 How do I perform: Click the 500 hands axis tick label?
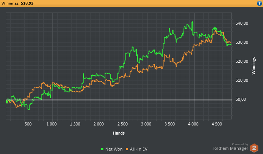pyautogui.click(x=28, y=124)
